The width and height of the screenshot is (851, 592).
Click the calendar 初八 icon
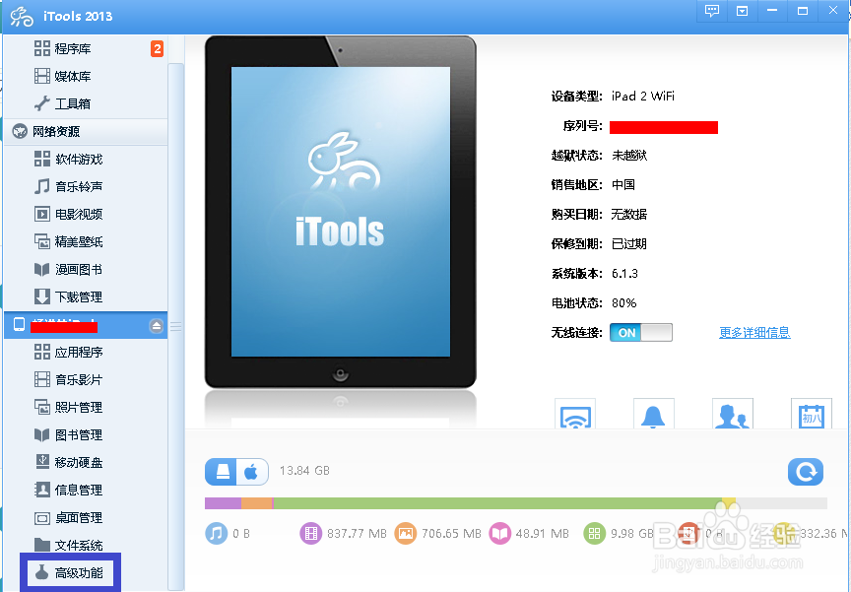(x=812, y=414)
